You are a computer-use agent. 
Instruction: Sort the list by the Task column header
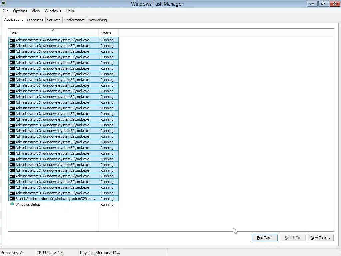coord(53,33)
